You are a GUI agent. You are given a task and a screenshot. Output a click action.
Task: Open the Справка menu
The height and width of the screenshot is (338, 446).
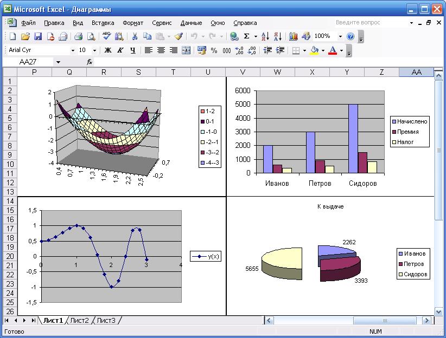click(x=245, y=23)
